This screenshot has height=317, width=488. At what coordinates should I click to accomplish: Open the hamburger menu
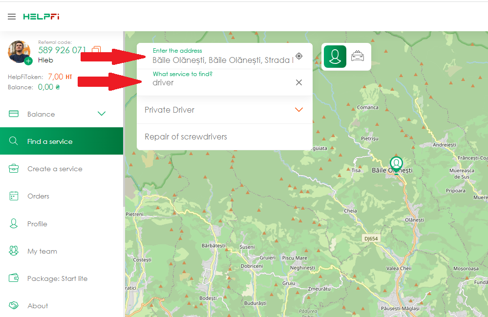(x=12, y=17)
